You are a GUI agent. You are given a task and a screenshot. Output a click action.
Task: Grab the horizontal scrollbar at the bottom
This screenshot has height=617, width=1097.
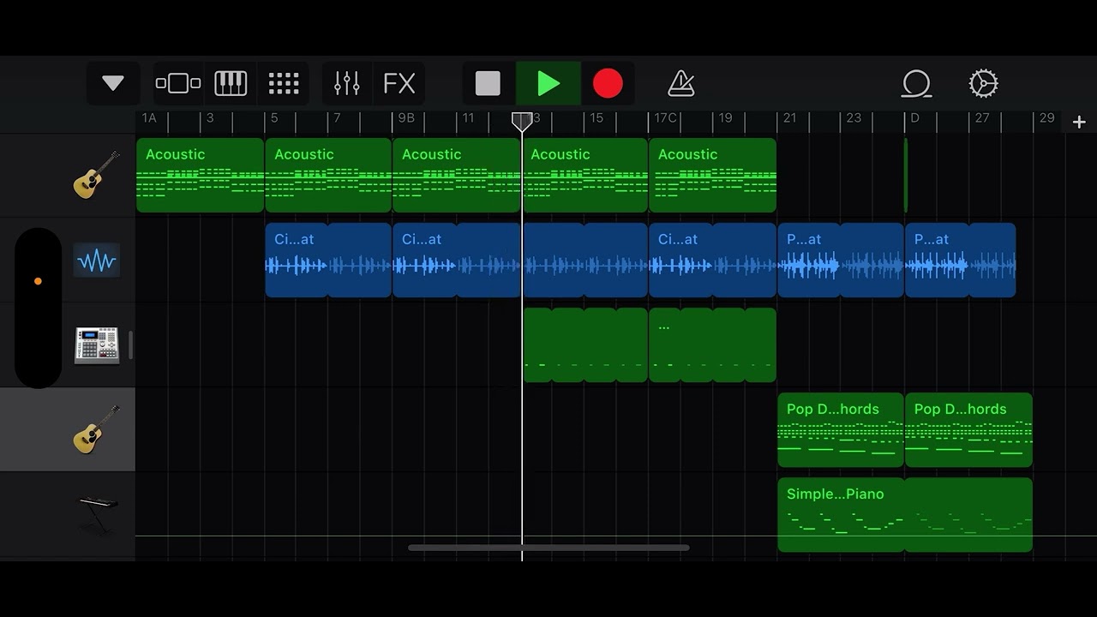[548, 548]
